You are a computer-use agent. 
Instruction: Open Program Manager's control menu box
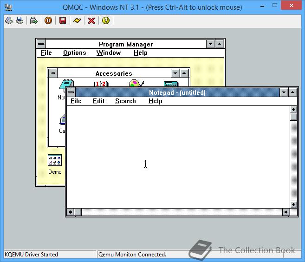click(41, 44)
